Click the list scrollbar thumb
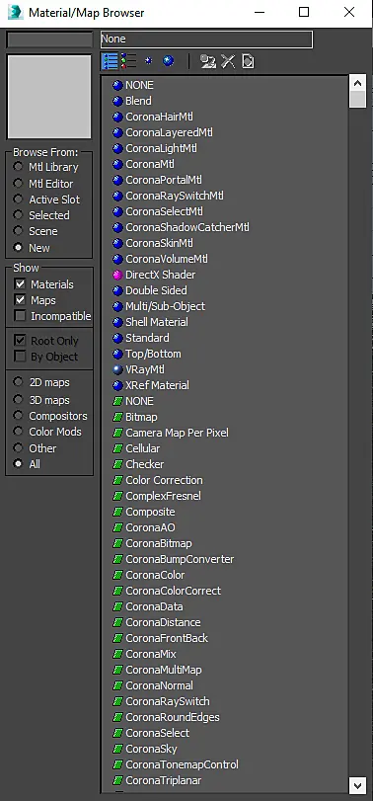Screen dimensions: 373x801 357,100
